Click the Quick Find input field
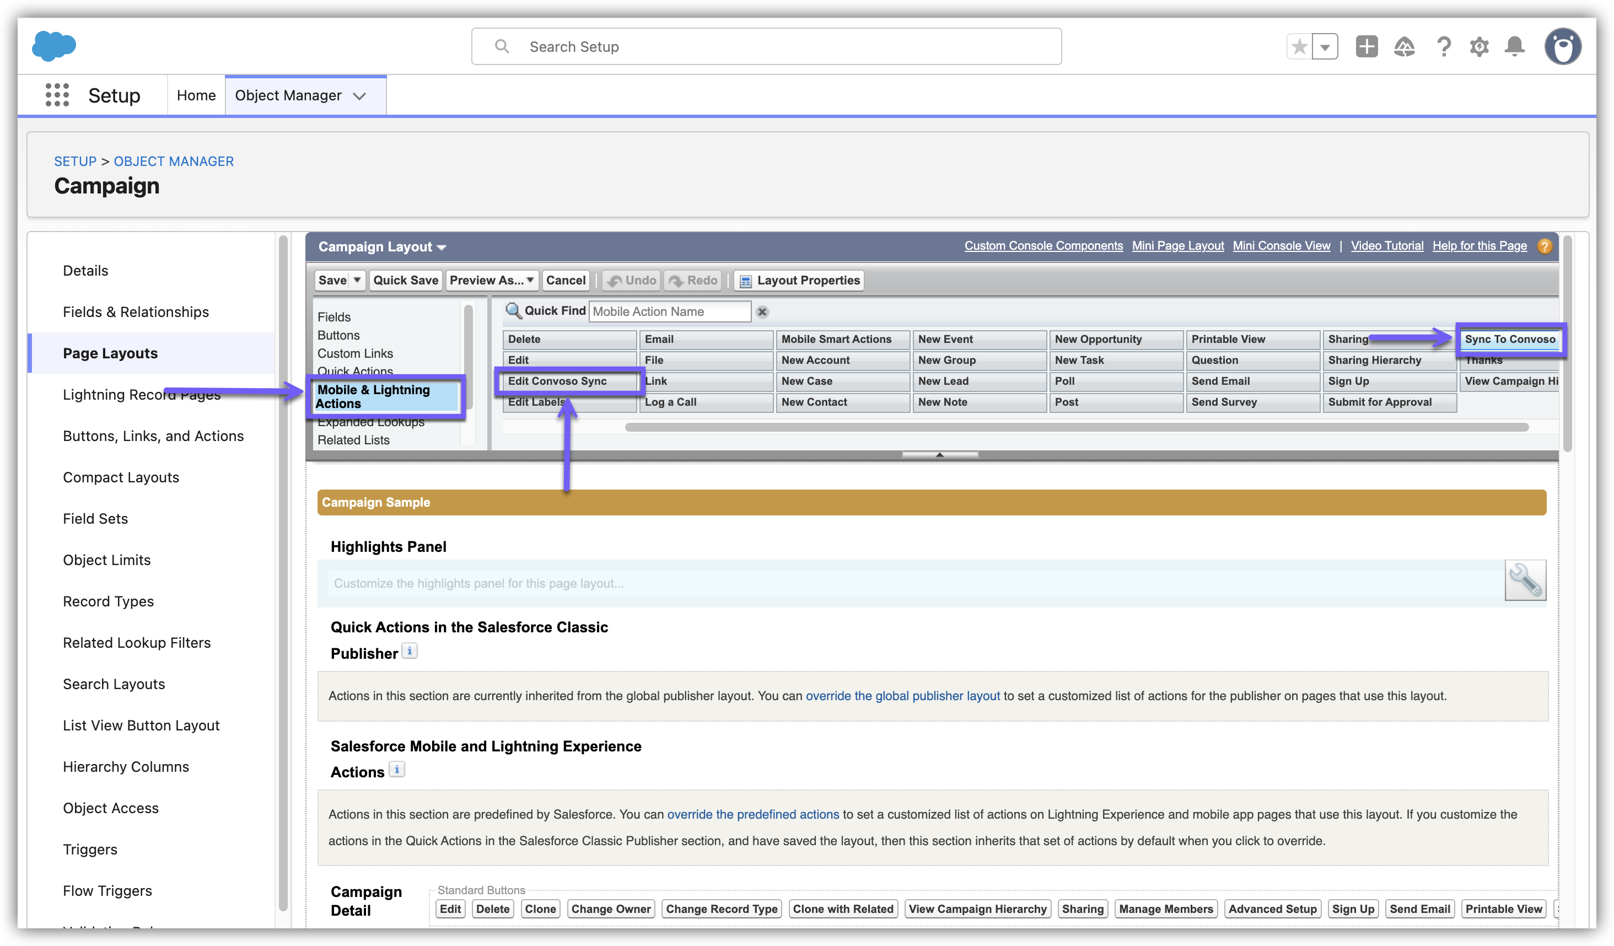The height and width of the screenshot is (946, 1614). click(669, 311)
